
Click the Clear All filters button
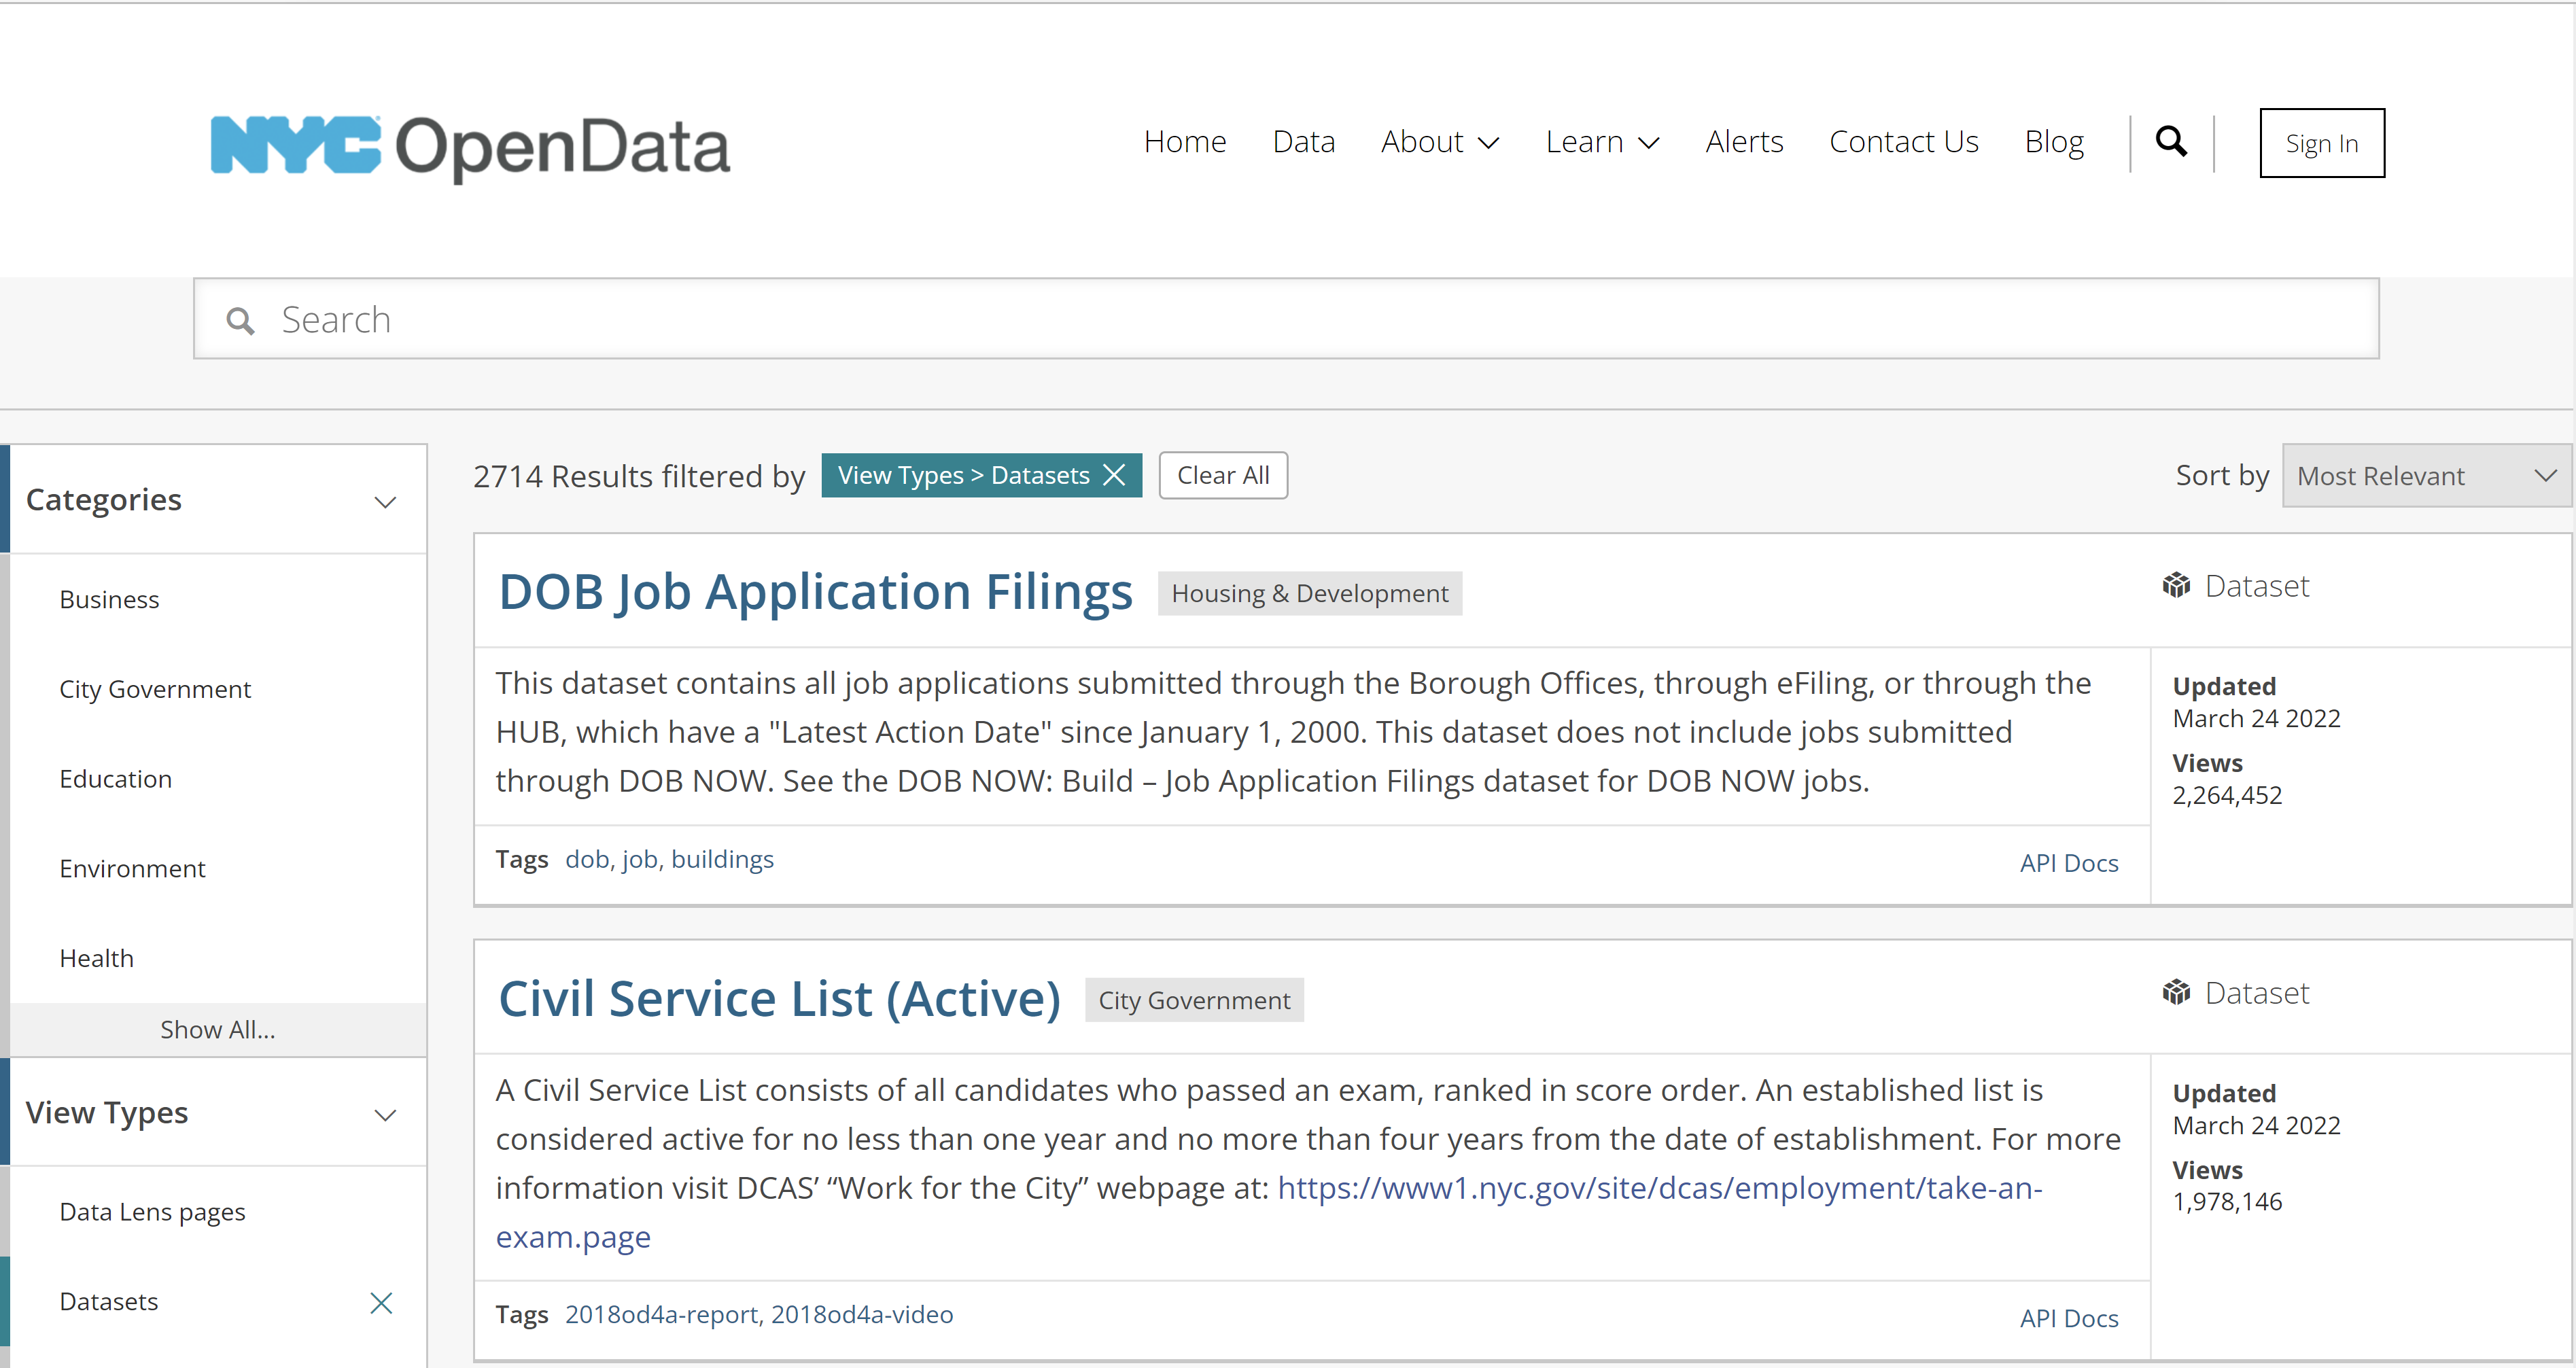point(1222,476)
